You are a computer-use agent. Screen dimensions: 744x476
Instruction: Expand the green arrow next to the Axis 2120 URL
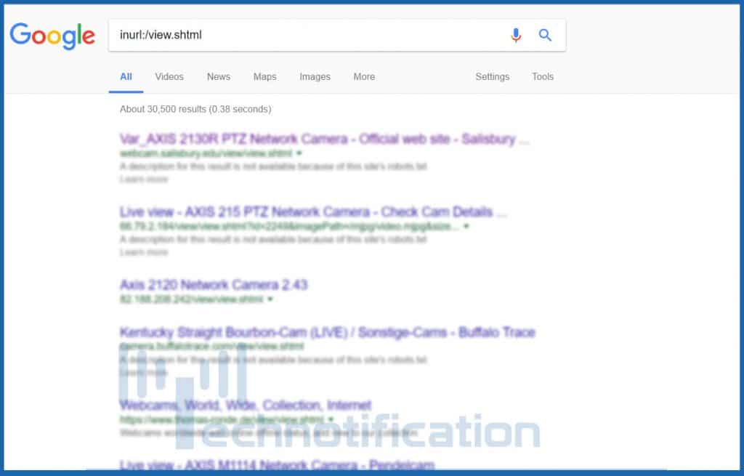coord(270,299)
